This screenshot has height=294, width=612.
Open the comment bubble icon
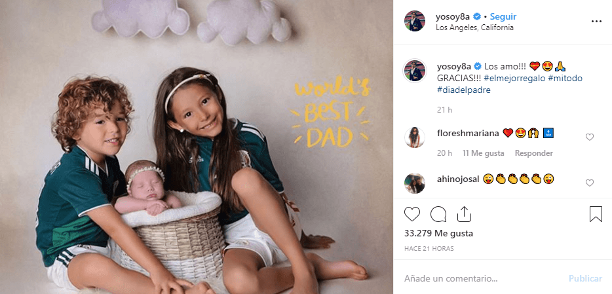tap(438, 215)
